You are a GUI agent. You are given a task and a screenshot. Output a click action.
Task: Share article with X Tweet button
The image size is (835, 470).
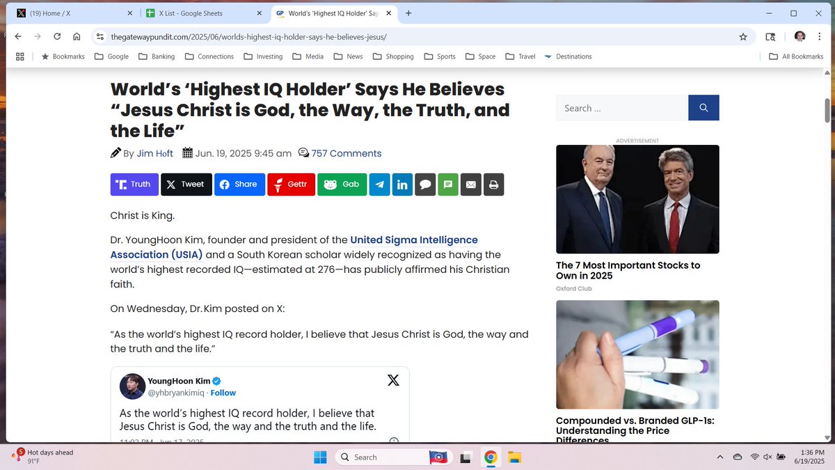click(x=186, y=185)
